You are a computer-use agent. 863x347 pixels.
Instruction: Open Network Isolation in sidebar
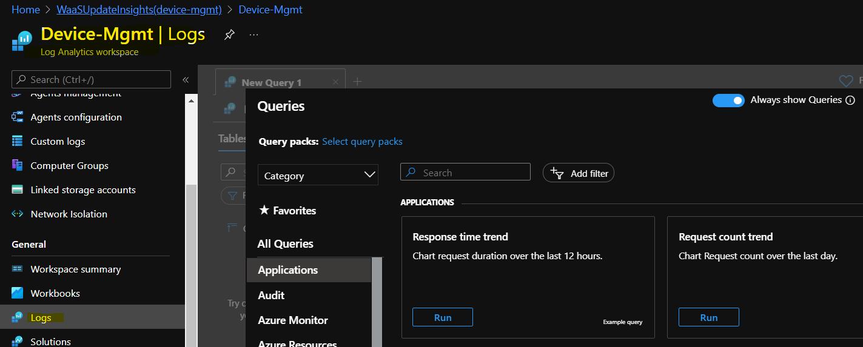(69, 214)
